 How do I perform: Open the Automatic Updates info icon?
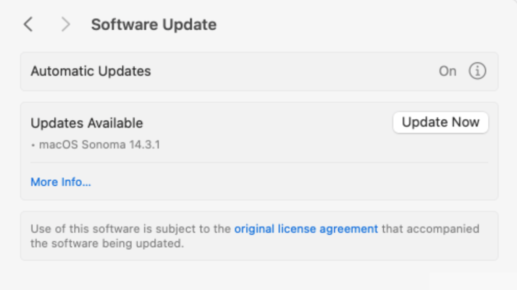click(x=477, y=71)
